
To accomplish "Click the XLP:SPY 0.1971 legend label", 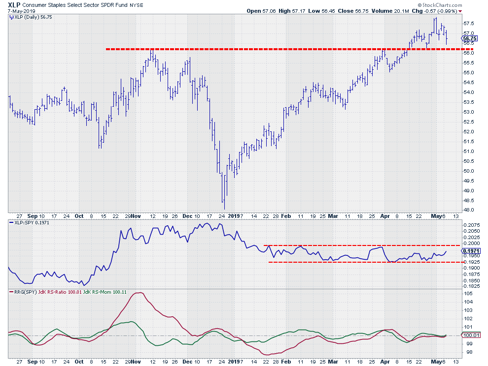I will click(x=32, y=223).
